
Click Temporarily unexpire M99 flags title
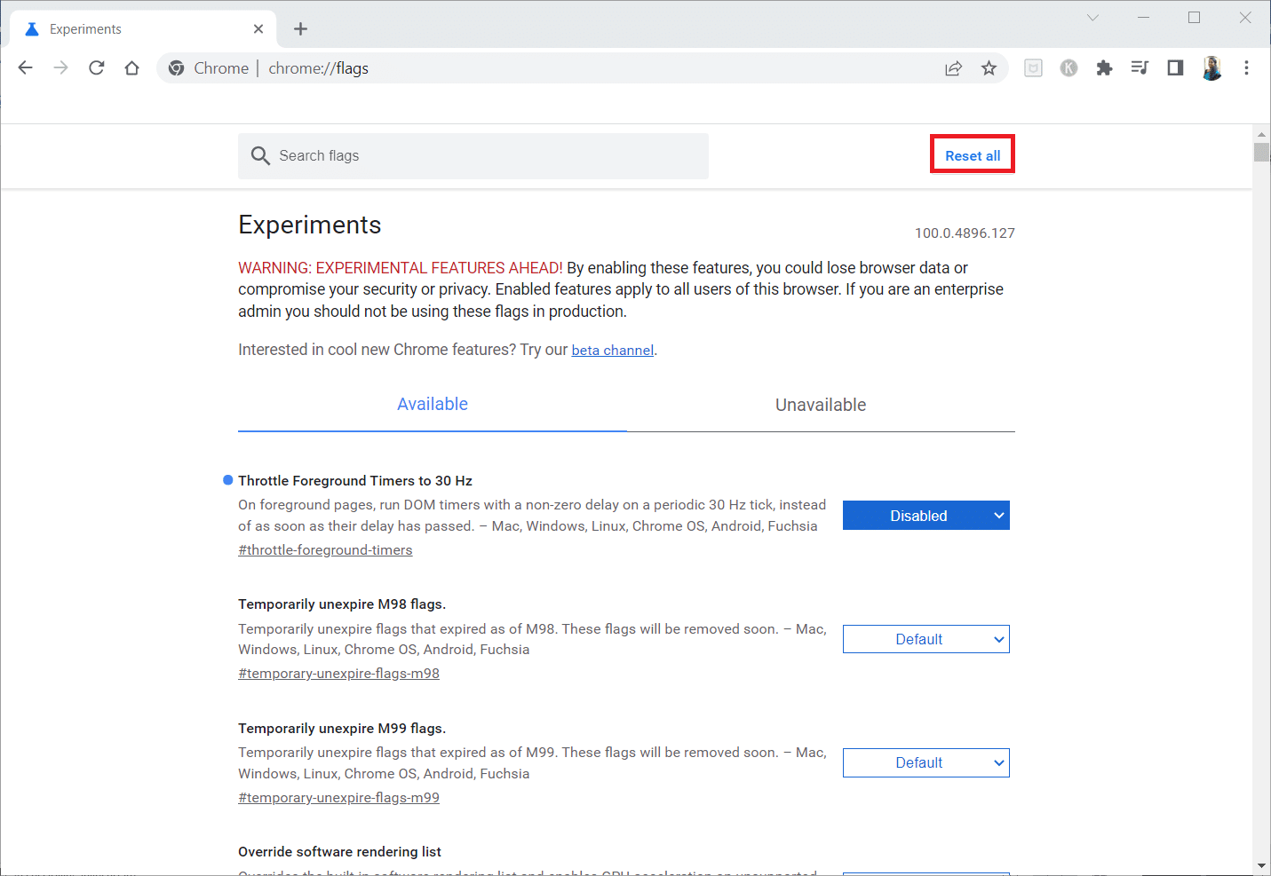pos(342,729)
